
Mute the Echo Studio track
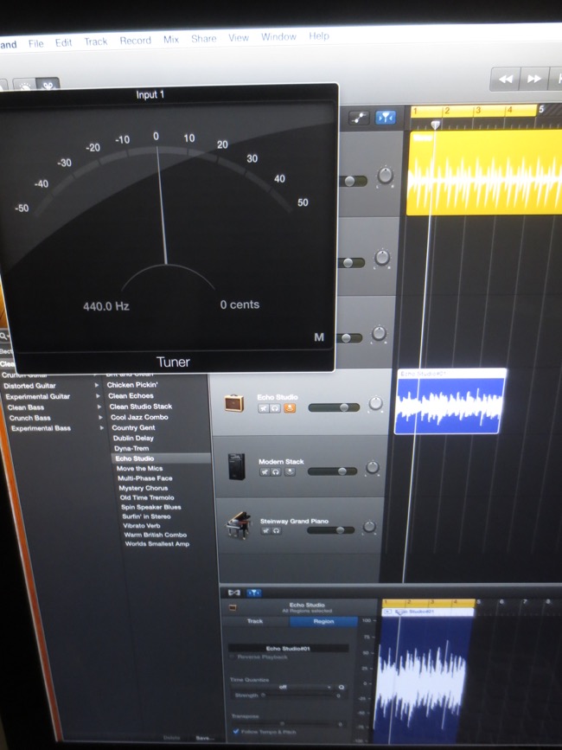pyautogui.click(x=264, y=408)
